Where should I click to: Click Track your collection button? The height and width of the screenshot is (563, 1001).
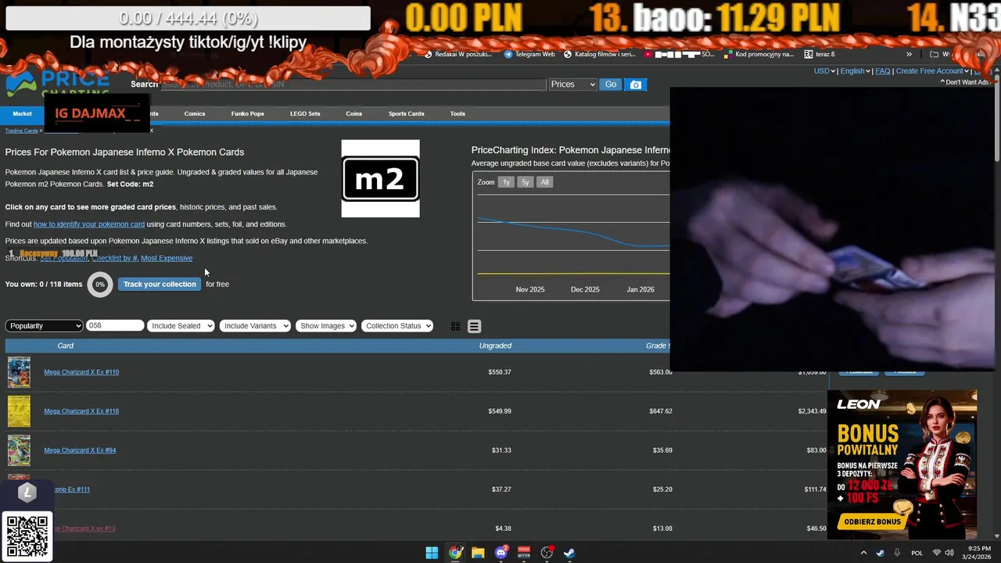[x=160, y=284]
